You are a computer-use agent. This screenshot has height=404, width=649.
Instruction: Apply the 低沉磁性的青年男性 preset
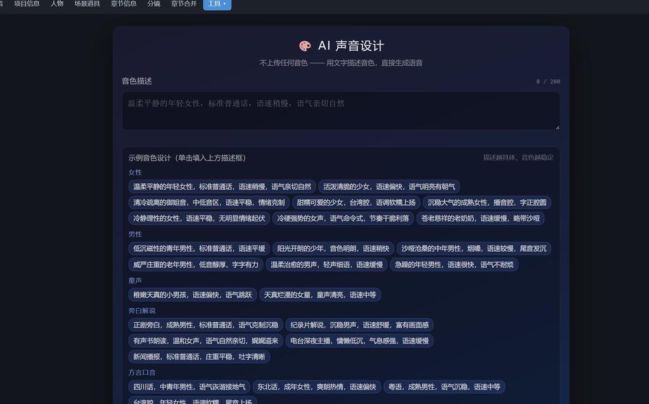[199, 249]
